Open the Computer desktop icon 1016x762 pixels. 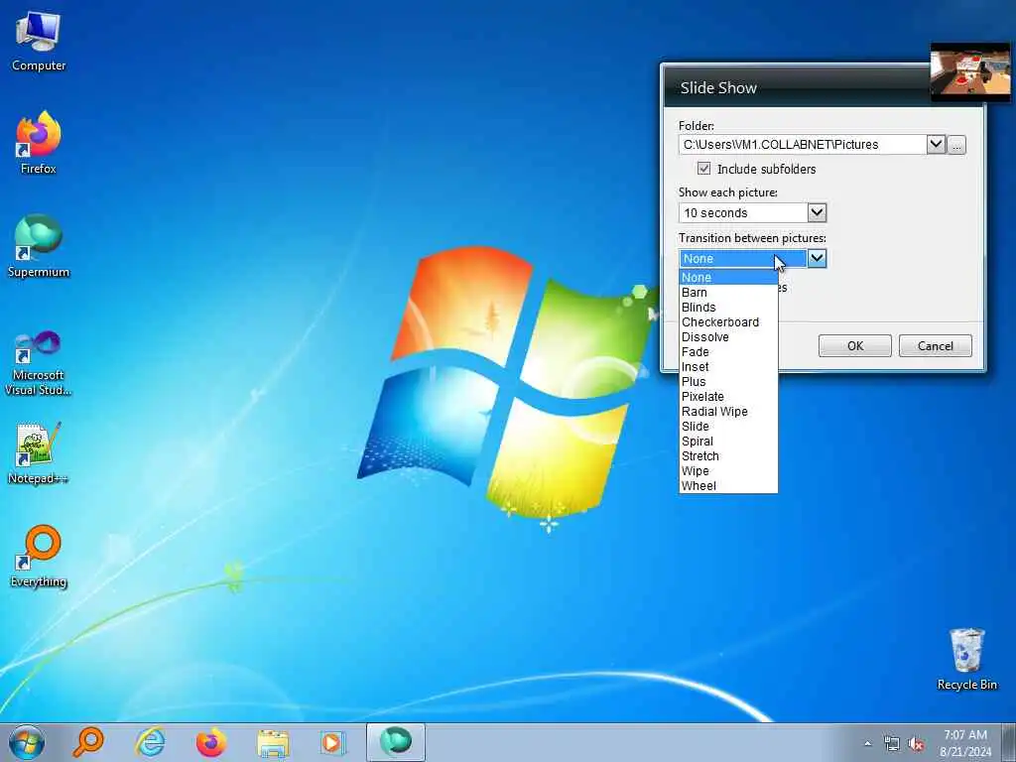(39, 41)
